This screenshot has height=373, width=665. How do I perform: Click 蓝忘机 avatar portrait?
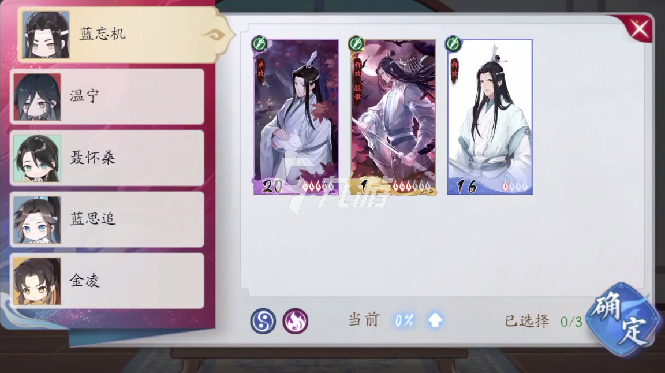[46, 35]
